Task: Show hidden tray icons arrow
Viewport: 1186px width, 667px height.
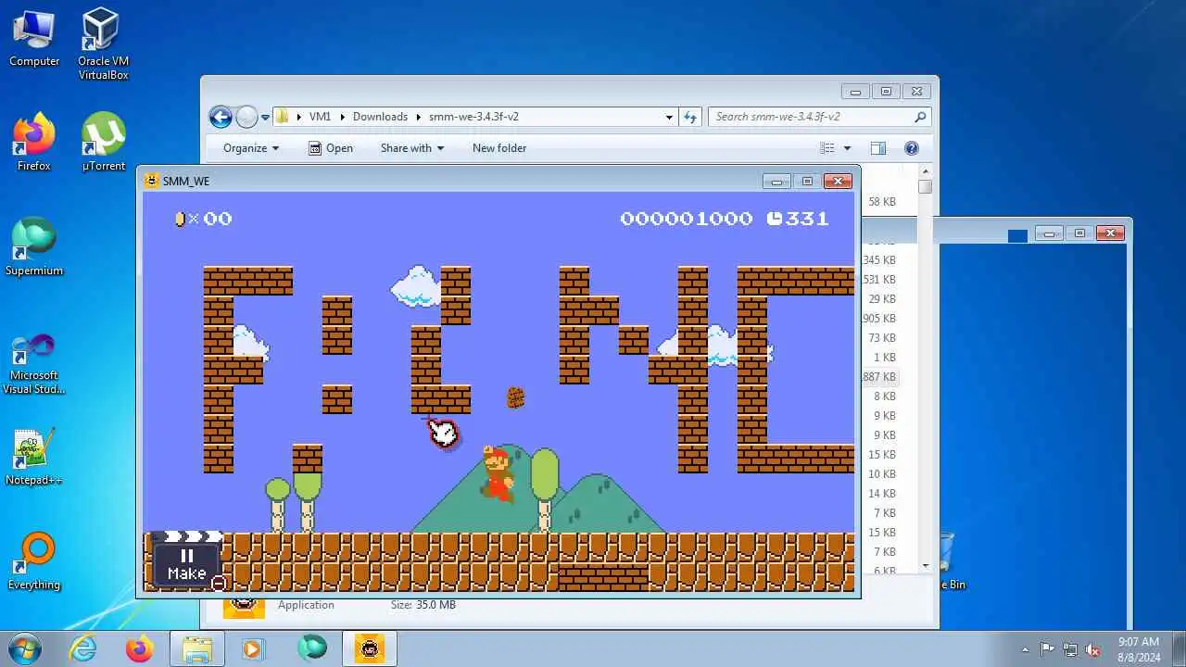Action: tap(1025, 649)
